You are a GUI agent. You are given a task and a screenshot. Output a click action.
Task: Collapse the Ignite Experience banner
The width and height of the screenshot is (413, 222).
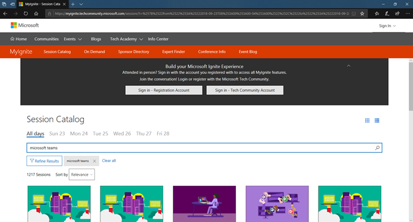point(349,66)
